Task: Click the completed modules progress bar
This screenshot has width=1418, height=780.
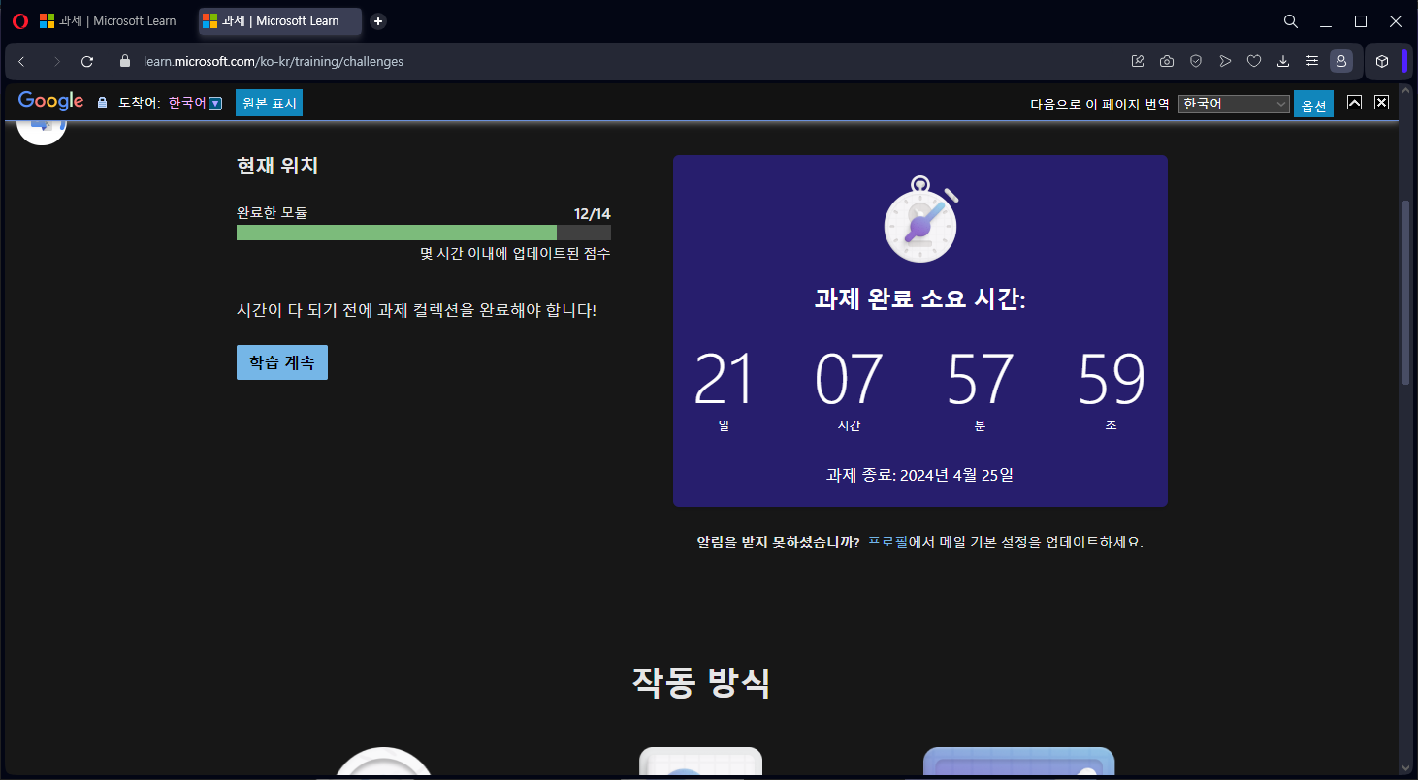Action: (x=424, y=233)
